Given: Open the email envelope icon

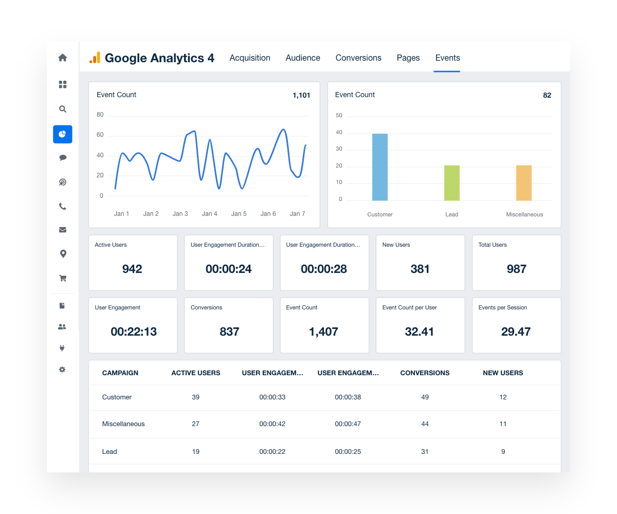Looking at the screenshot, I should (62, 230).
